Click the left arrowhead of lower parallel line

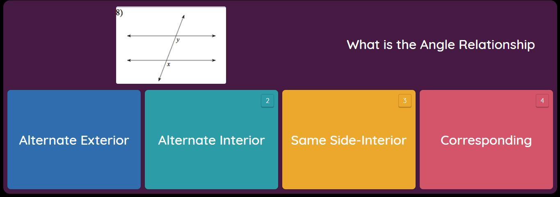[129, 60]
